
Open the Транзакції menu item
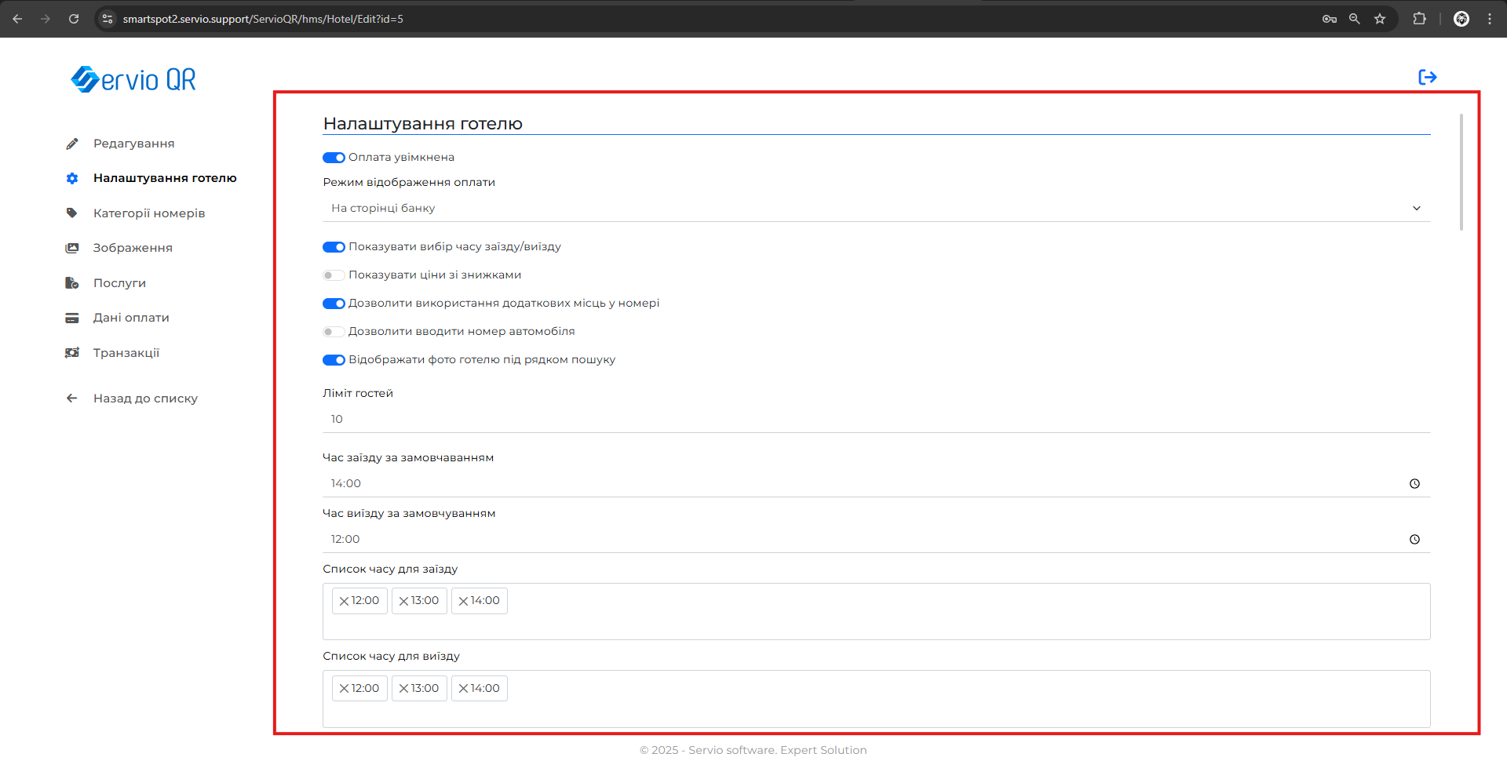click(126, 353)
